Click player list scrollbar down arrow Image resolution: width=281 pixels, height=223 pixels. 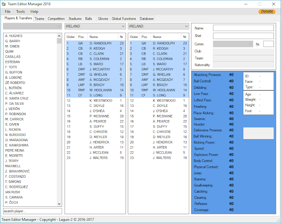pos(59,204)
